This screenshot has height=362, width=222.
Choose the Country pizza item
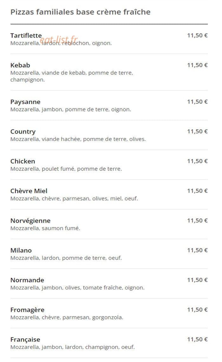(23, 132)
